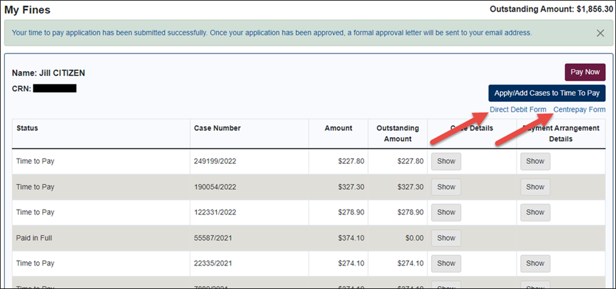Dismiss the success notification banner

point(600,33)
